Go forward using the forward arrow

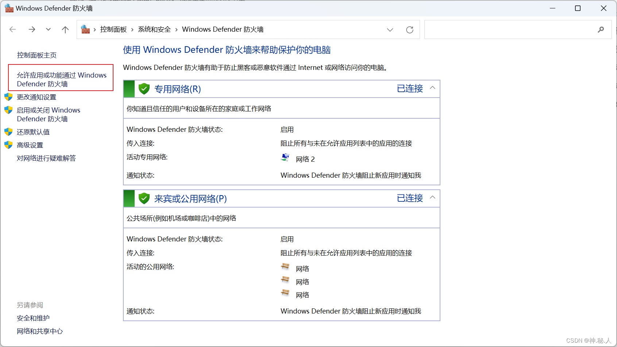(32, 29)
